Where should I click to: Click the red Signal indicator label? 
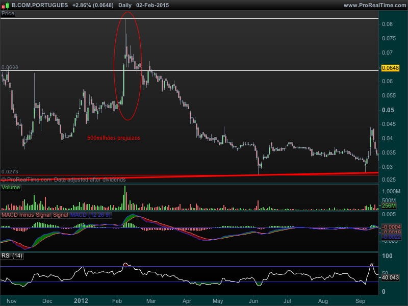pyautogui.click(x=60, y=215)
